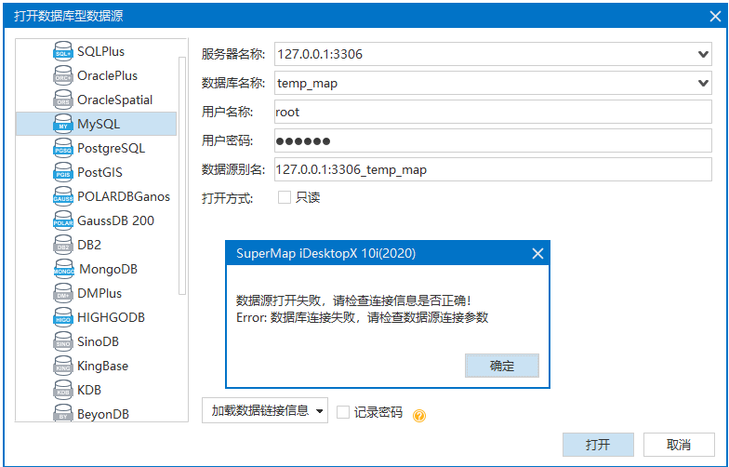This screenshot has height=467, width=729.
Task: Click the orange help question mark icon
Action: coord(418,415)
